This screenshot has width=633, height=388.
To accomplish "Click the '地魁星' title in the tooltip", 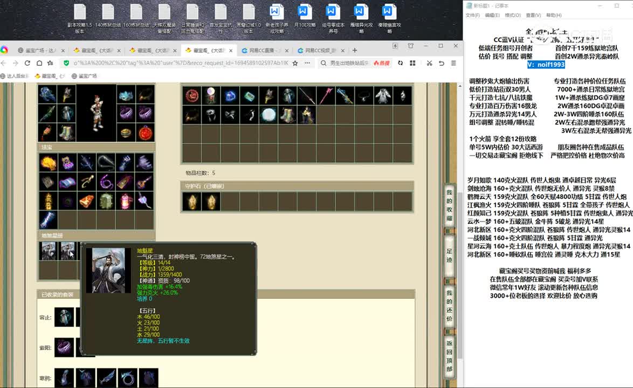I will 145,251.
